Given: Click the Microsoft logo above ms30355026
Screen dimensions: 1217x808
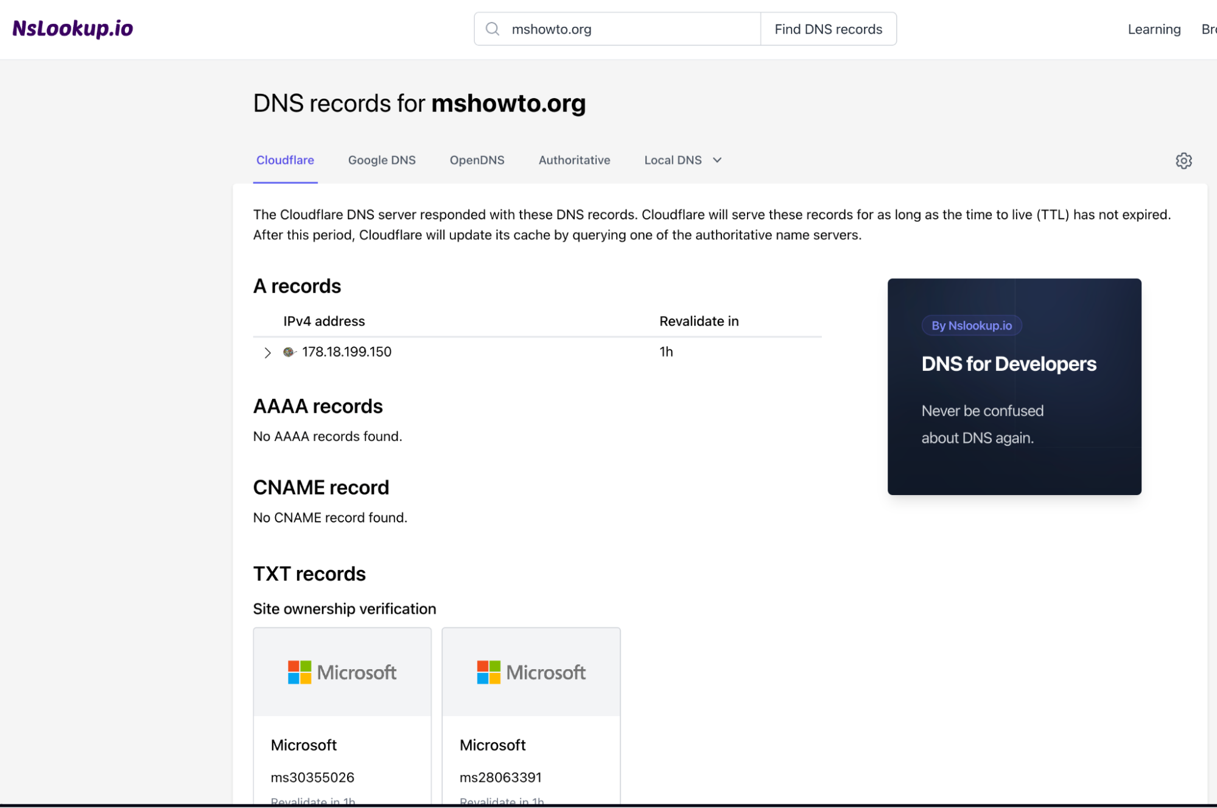Looking at the screenshot, I should coord(342,672).
